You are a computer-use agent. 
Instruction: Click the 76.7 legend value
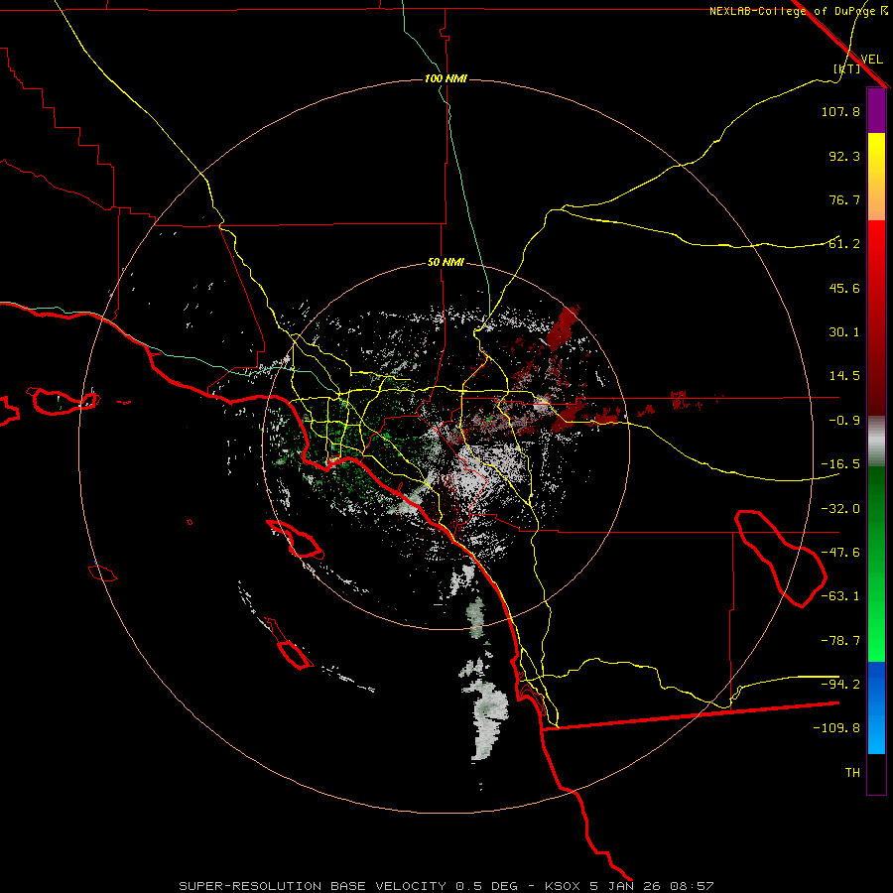pos(844,199)
